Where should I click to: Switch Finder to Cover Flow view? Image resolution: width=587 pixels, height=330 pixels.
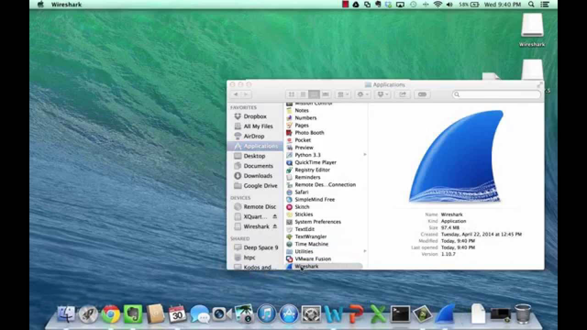(x=326, y=94)
